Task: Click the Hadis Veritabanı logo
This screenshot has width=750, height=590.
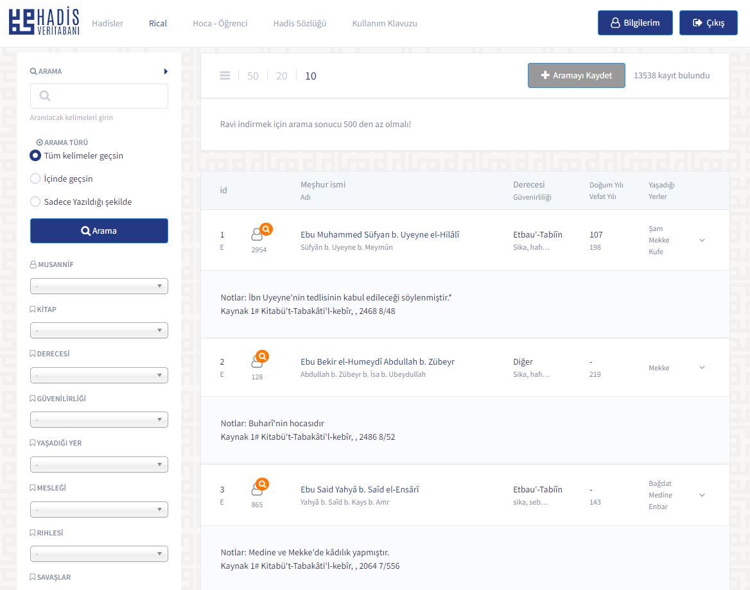Action: 44,22
